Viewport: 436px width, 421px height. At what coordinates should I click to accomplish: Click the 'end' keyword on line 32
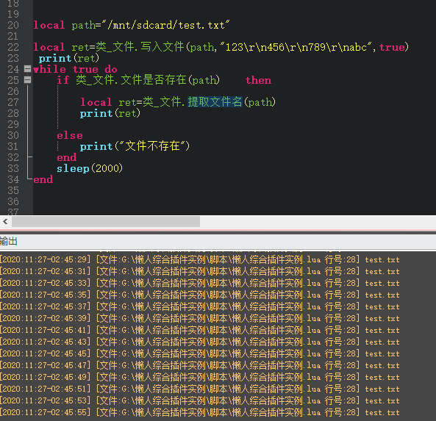(66, 157)
